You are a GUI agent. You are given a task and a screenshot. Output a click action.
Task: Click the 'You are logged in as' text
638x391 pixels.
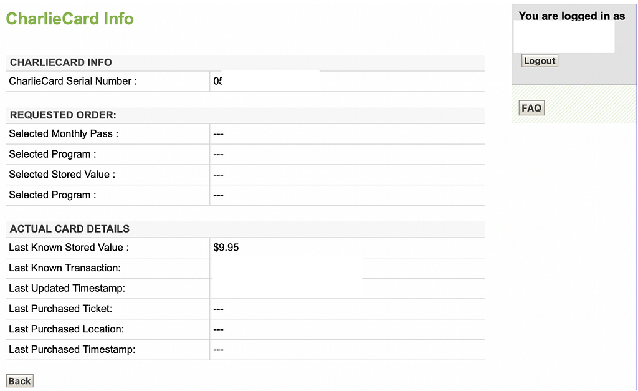(x=572, y=16)
